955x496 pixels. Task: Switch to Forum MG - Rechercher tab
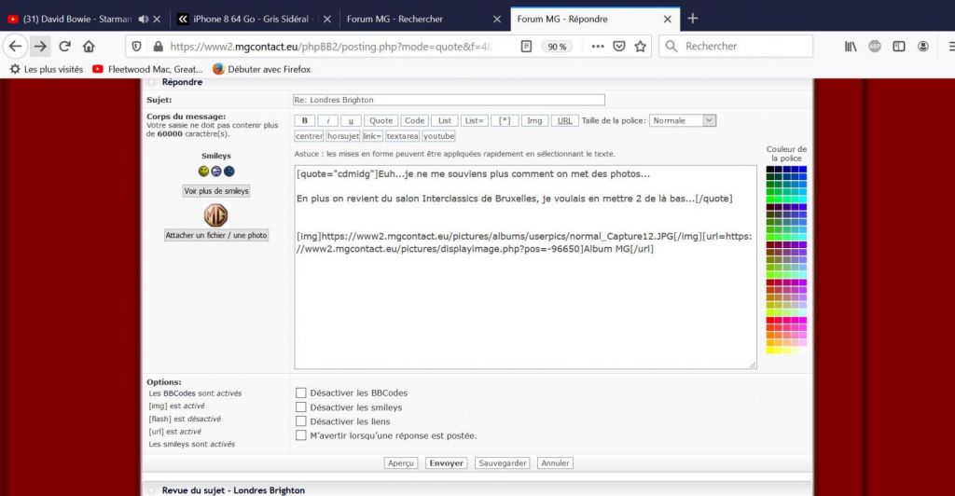[394, 19]
